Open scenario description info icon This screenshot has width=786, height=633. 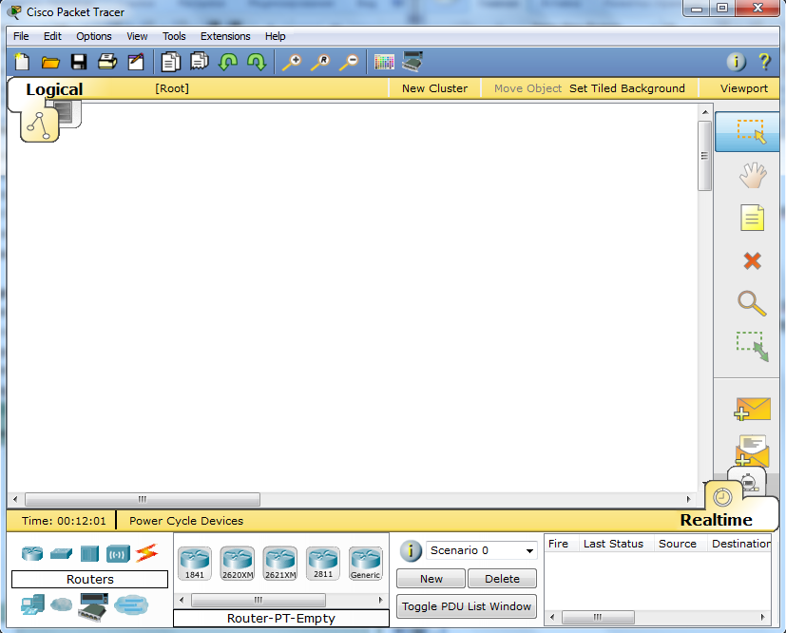coord(411,550)
